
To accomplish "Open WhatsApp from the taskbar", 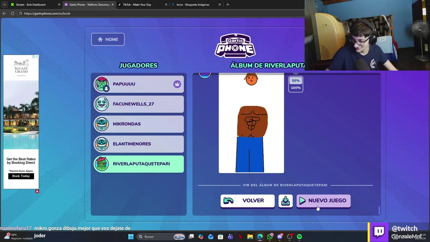I will [270, 237].
